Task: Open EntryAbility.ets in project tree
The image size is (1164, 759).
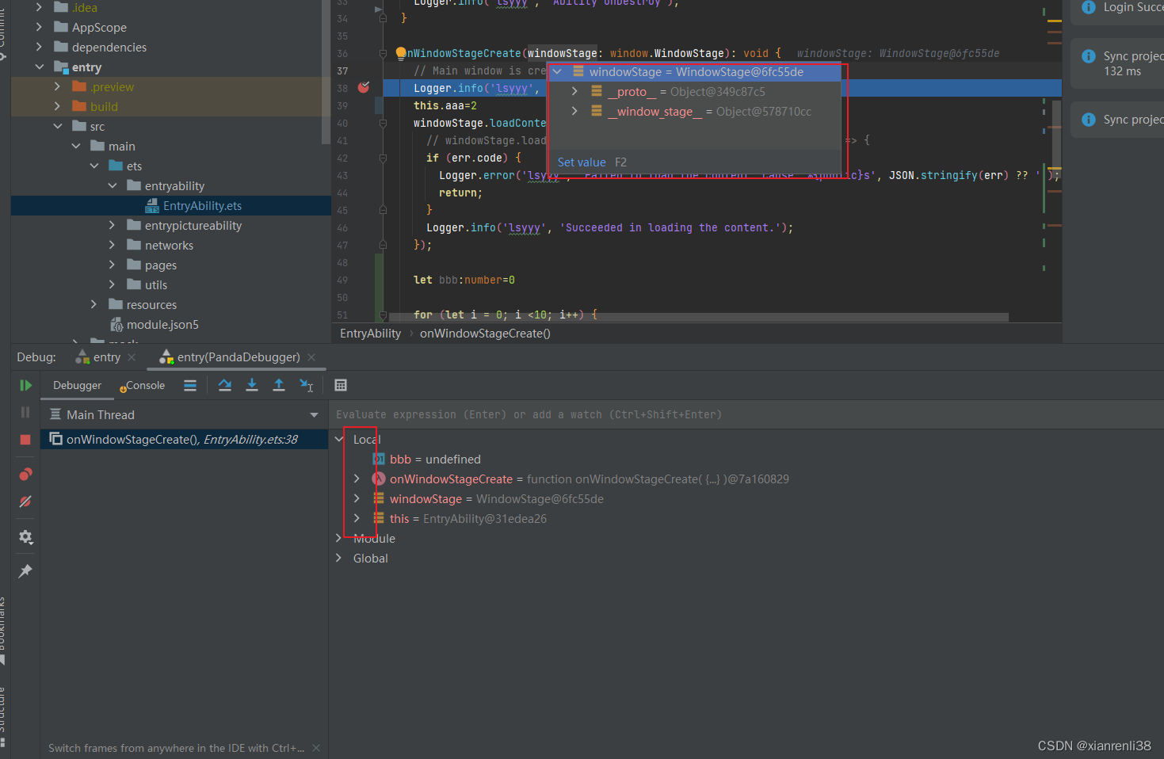Action: point(202,205)
